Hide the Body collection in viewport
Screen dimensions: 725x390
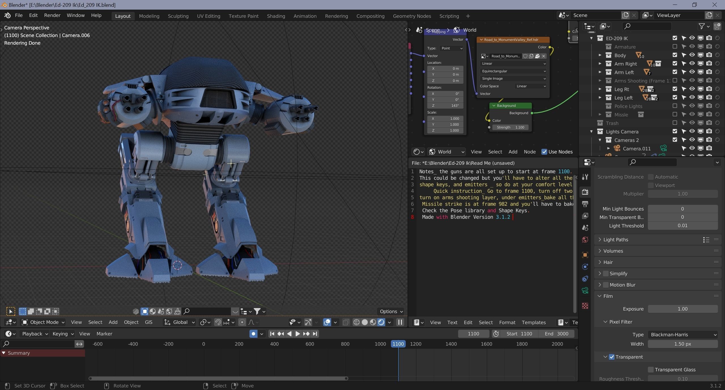click(x=692, y=55)
